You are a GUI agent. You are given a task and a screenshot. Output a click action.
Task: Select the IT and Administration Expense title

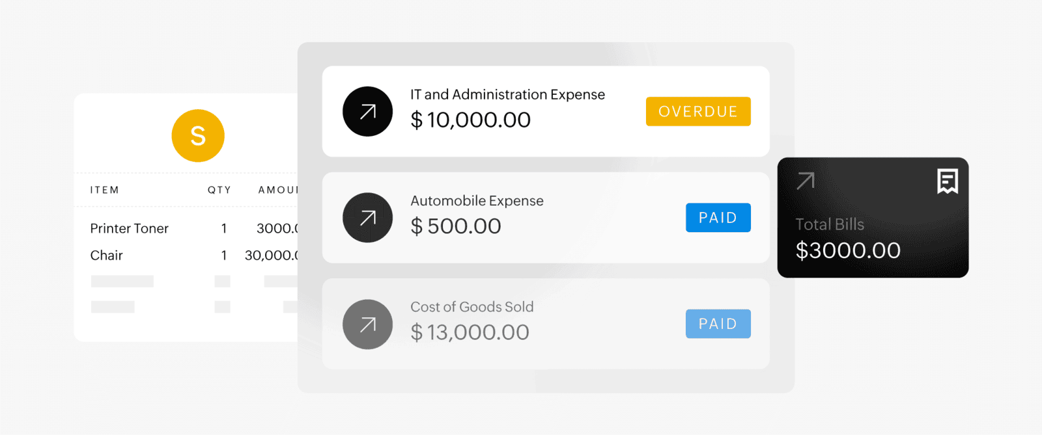507,95
